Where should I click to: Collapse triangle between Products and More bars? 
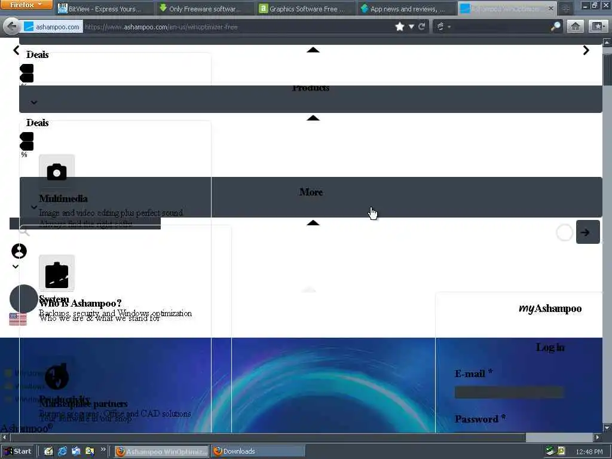coord(313,118)
